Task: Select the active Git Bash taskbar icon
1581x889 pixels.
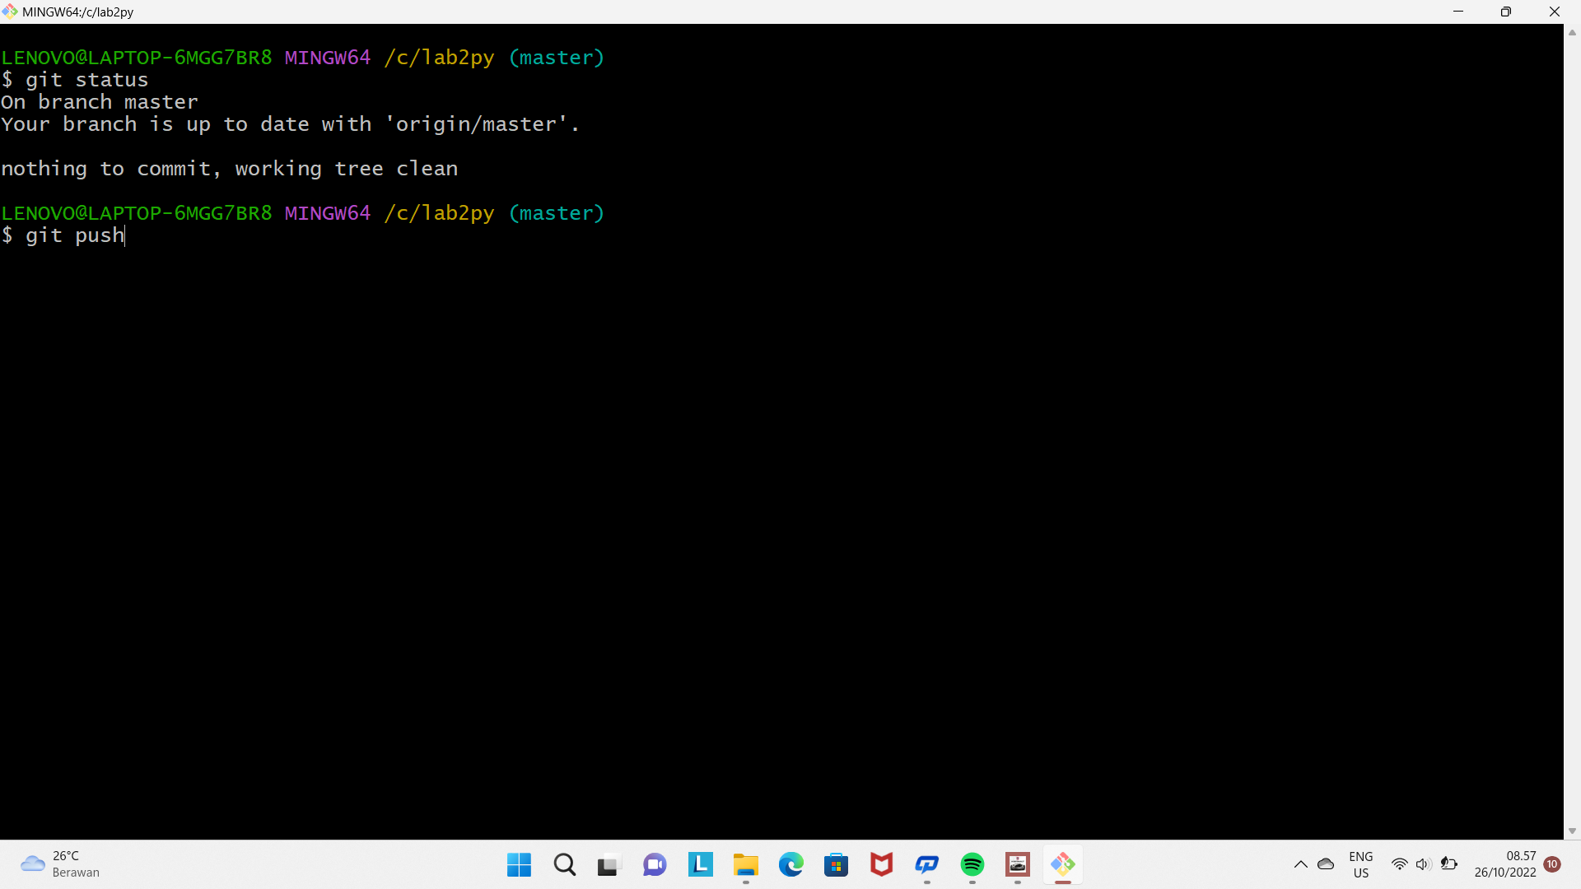Action: [x=1063, y=864]
